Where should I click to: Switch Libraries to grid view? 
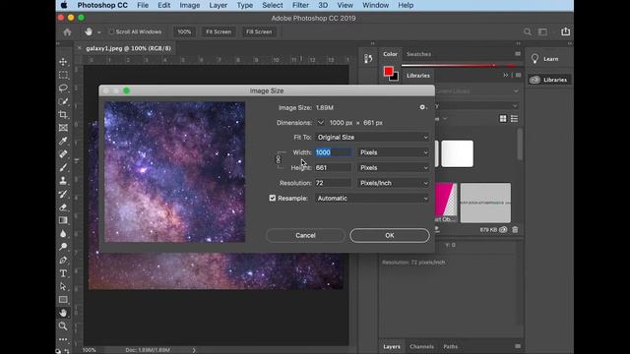coord(503,118)
